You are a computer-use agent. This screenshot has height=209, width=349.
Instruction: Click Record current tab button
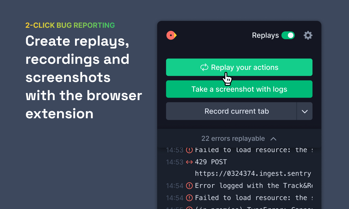(231, 111)
